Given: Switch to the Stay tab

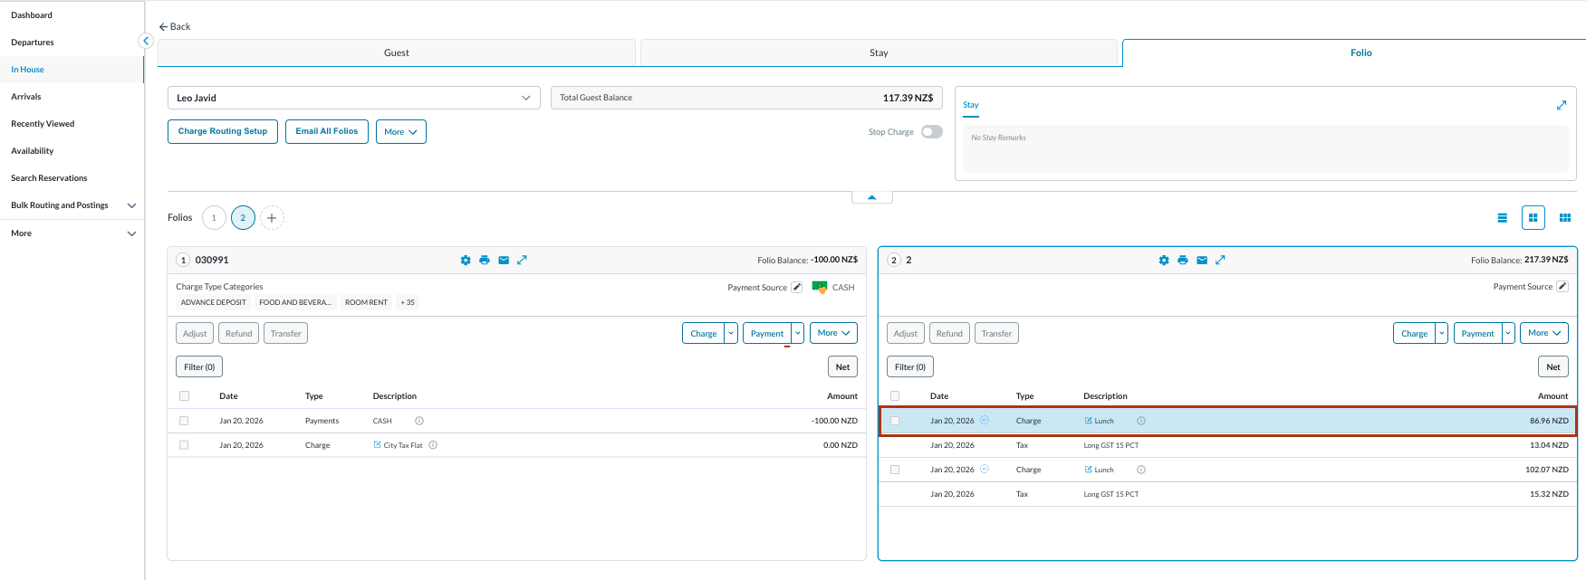Looking at the screenshot, I should pos(878,52).
